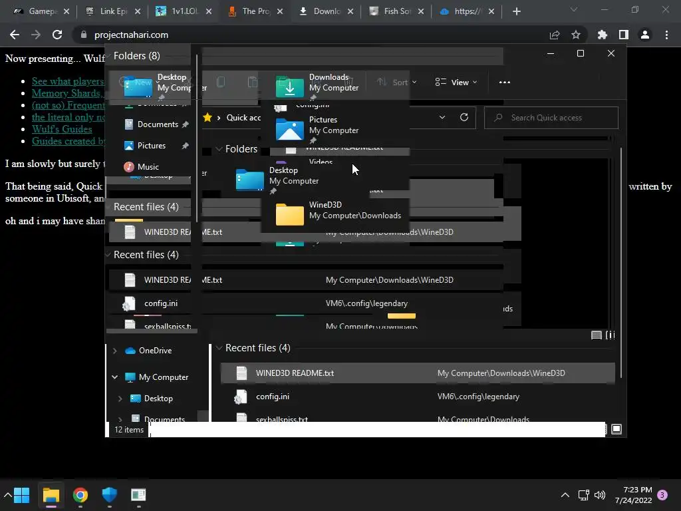Click pin icon next to Documents
Viewport: 681px width, 511px height.
[x=186, y=124]
